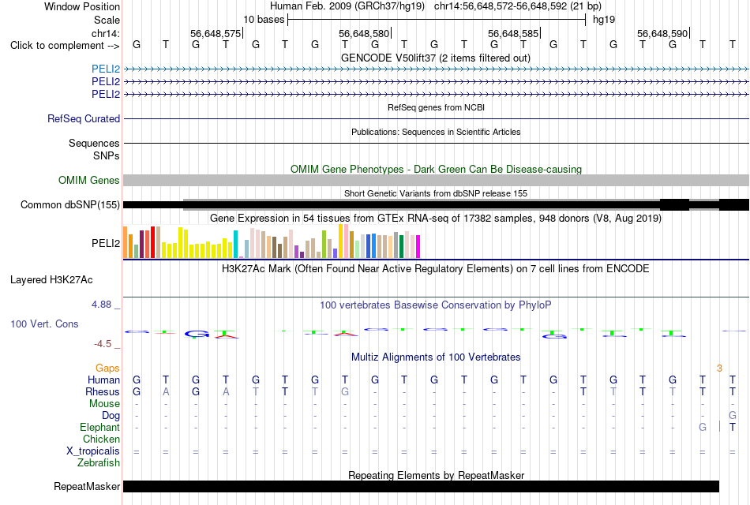Select the X_tropicalis alignment row label
Image resolution: width=750 pixels, height=505 pixels.
(x=93, y=451)
